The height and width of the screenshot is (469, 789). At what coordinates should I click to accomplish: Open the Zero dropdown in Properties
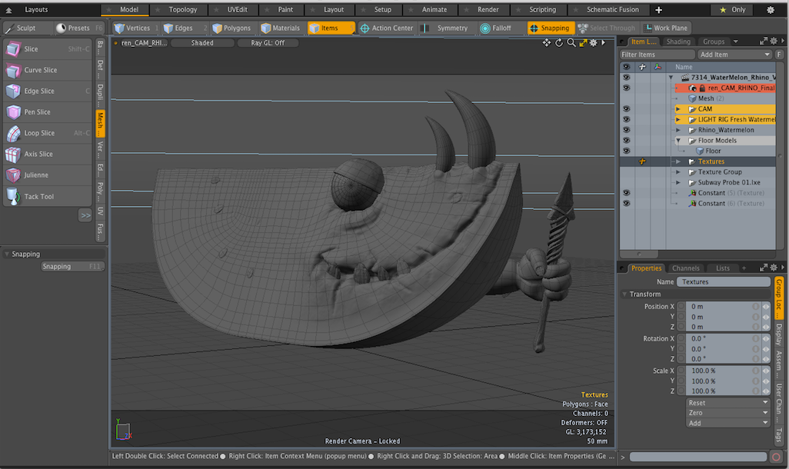pyautogui.click(x=728, y=413)
